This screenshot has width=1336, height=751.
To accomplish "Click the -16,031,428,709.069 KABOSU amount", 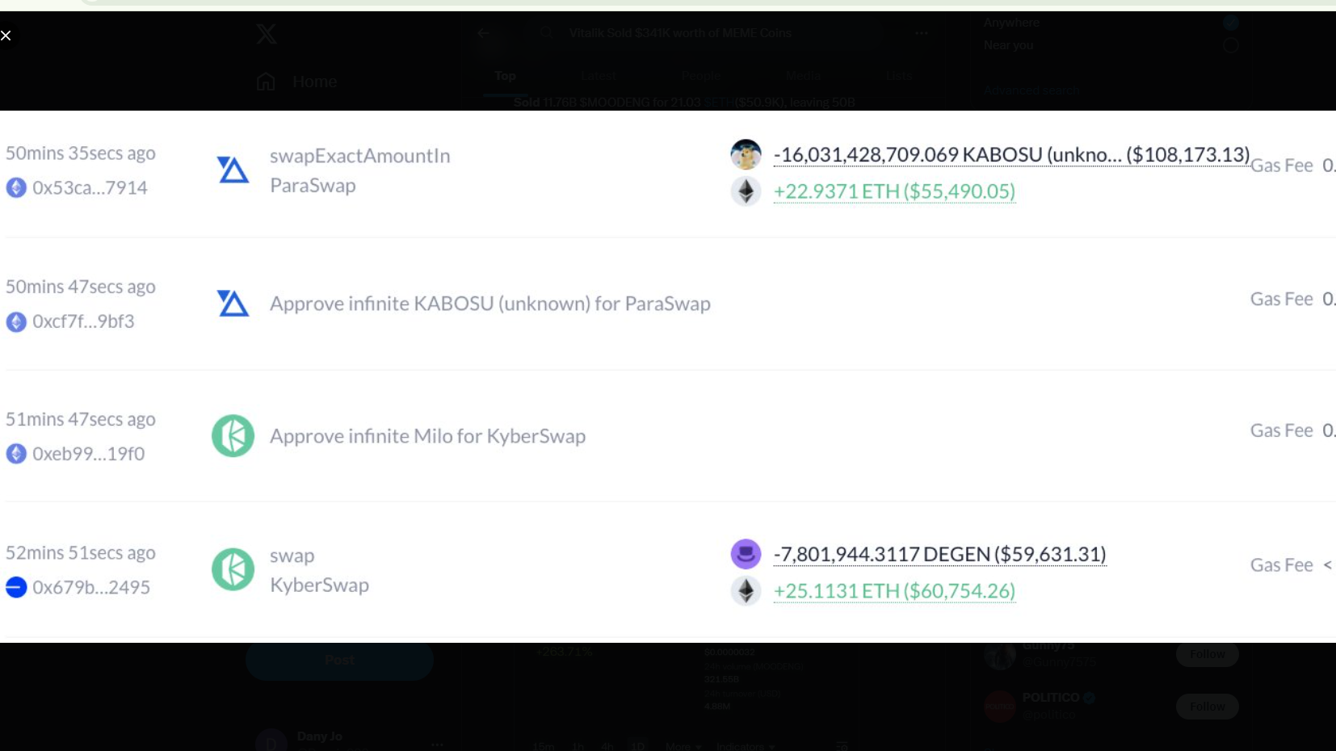I will tap(1011, 154).
